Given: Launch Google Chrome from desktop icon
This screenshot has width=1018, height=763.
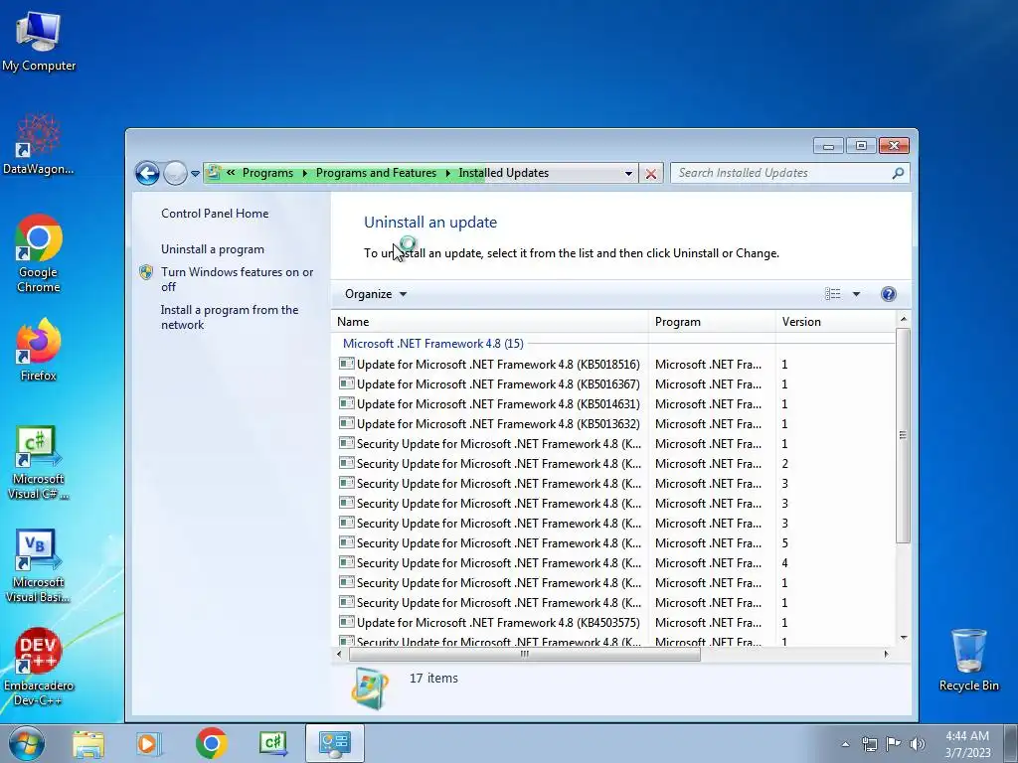Looking at the screenshot, I should pyautogui.click(x=39, y=253).
